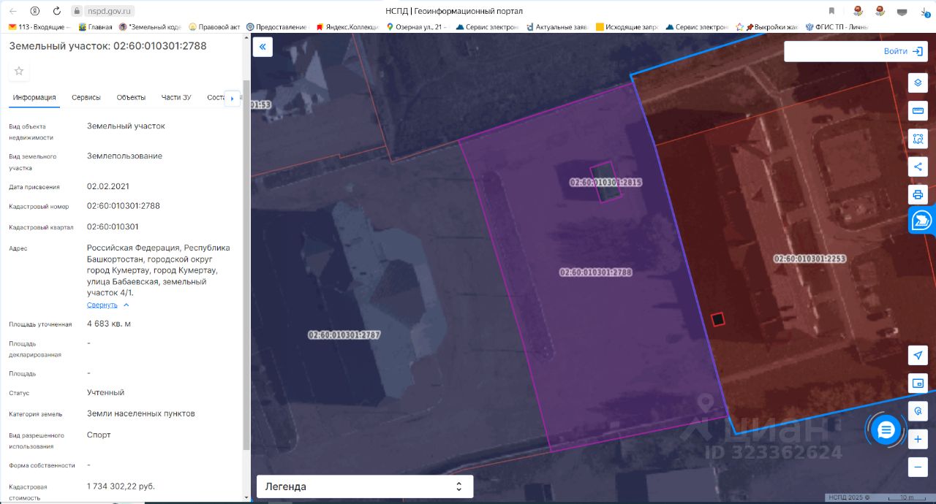
Task: Open the Озерная ул., 21 bookmark
Action: [416, 27]
